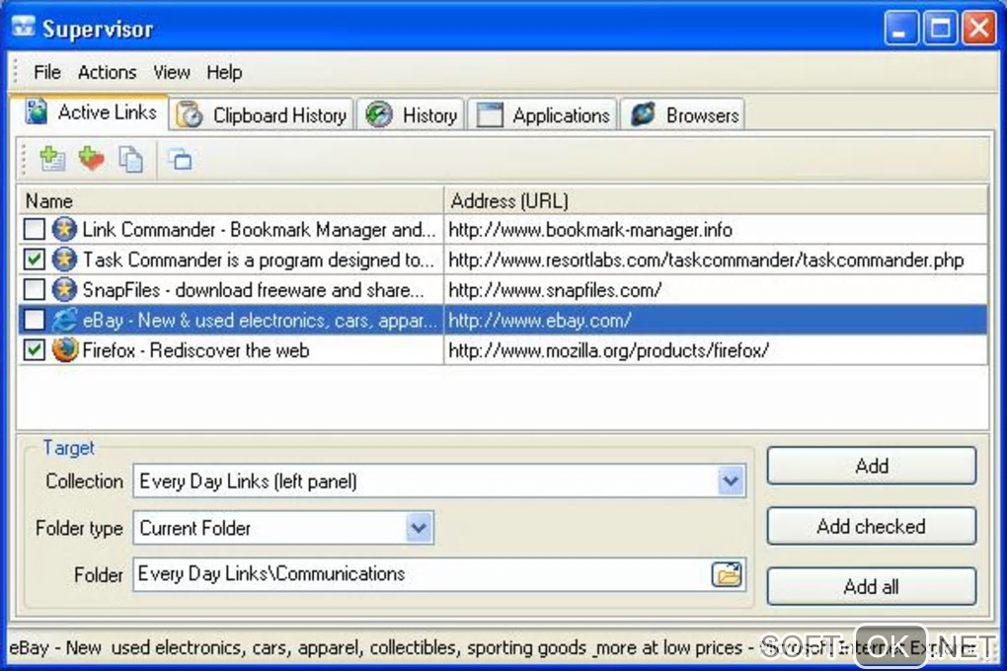
Task: Click the Supervisor title bar app icon
Action: (23, 27)
